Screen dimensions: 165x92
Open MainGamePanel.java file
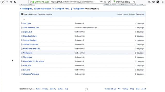coord(32,49)
